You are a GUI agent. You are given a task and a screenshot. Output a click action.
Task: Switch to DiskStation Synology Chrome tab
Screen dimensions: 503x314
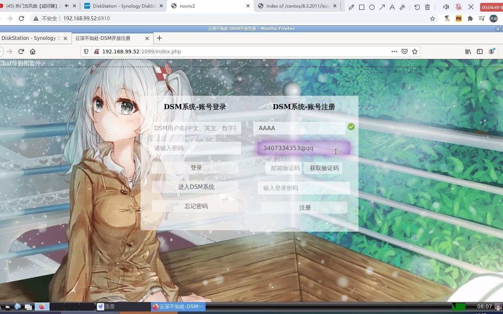click(123, 6)
